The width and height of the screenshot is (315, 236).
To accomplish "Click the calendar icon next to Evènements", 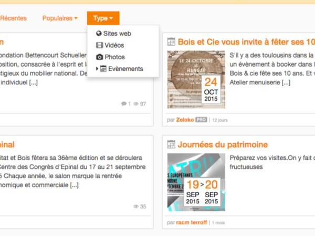I will click(103, 69).
